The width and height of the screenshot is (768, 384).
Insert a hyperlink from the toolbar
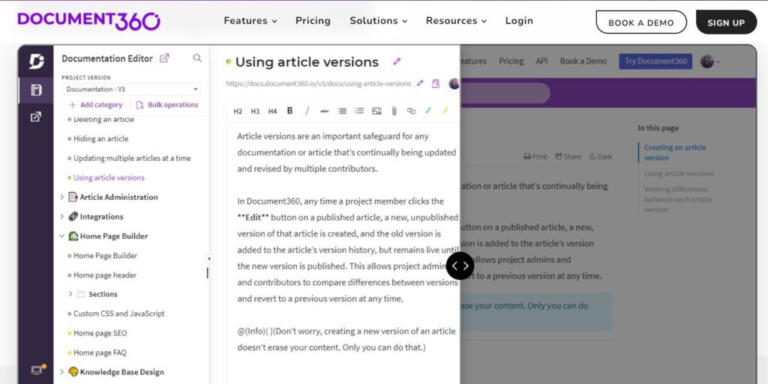click(411, 111)
